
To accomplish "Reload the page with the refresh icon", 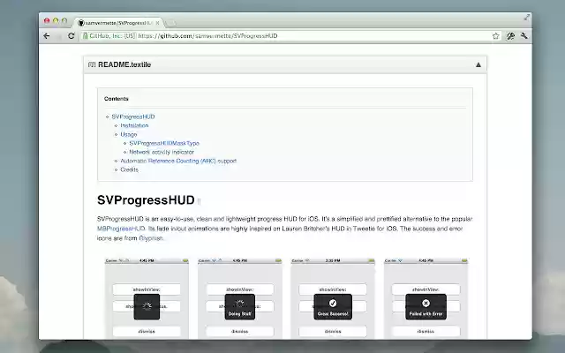I will (x=71, y=36).
